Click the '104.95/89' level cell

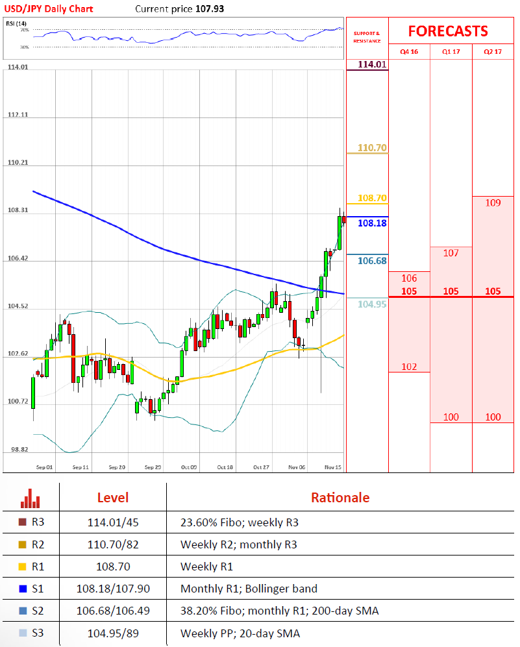point(113,633)
